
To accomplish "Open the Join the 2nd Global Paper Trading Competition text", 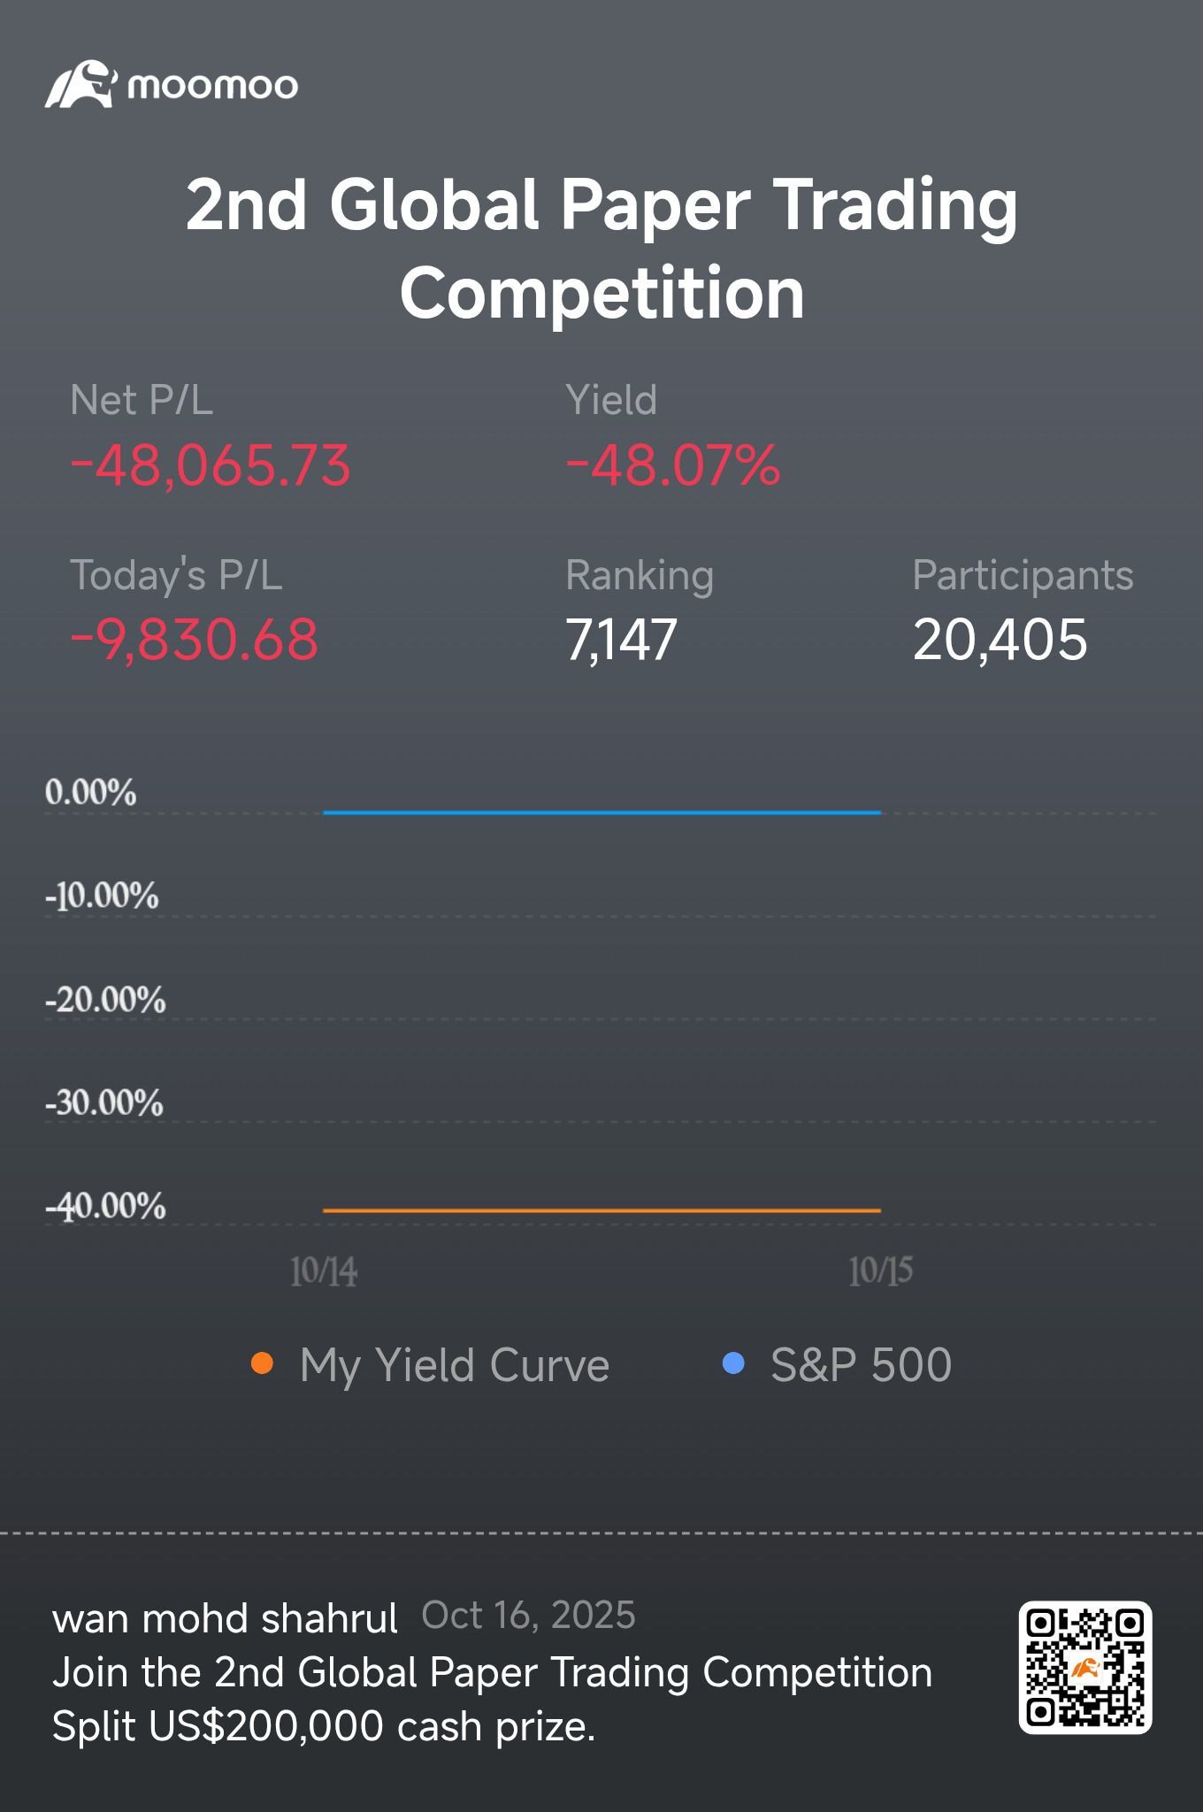I will (x=492, y=1673).
